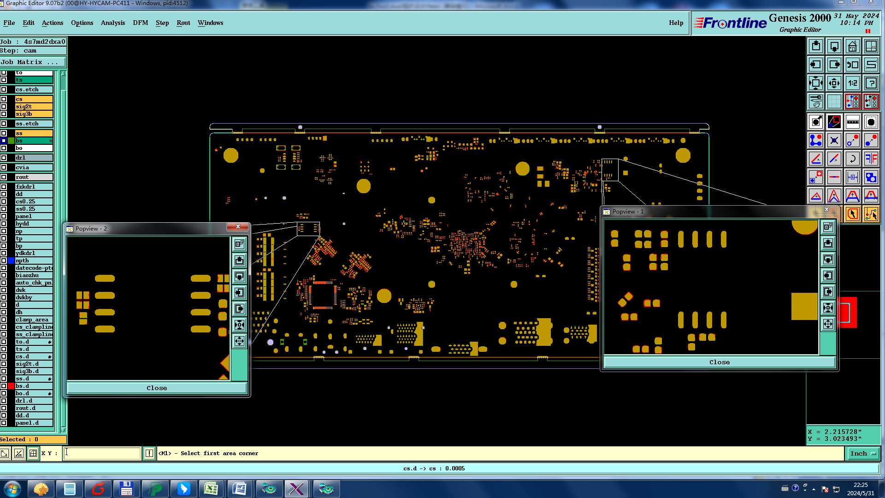Click the zoom area red rectangle icon
This screenshot has width=885, height=498.
tap(834, 122)
